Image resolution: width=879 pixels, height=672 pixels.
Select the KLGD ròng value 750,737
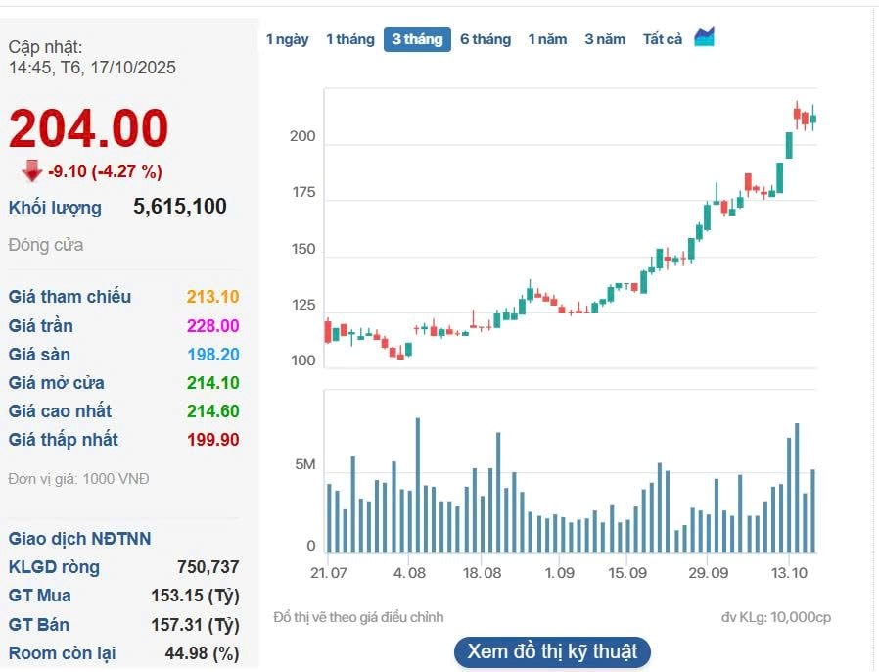click(x=208, y=567)
